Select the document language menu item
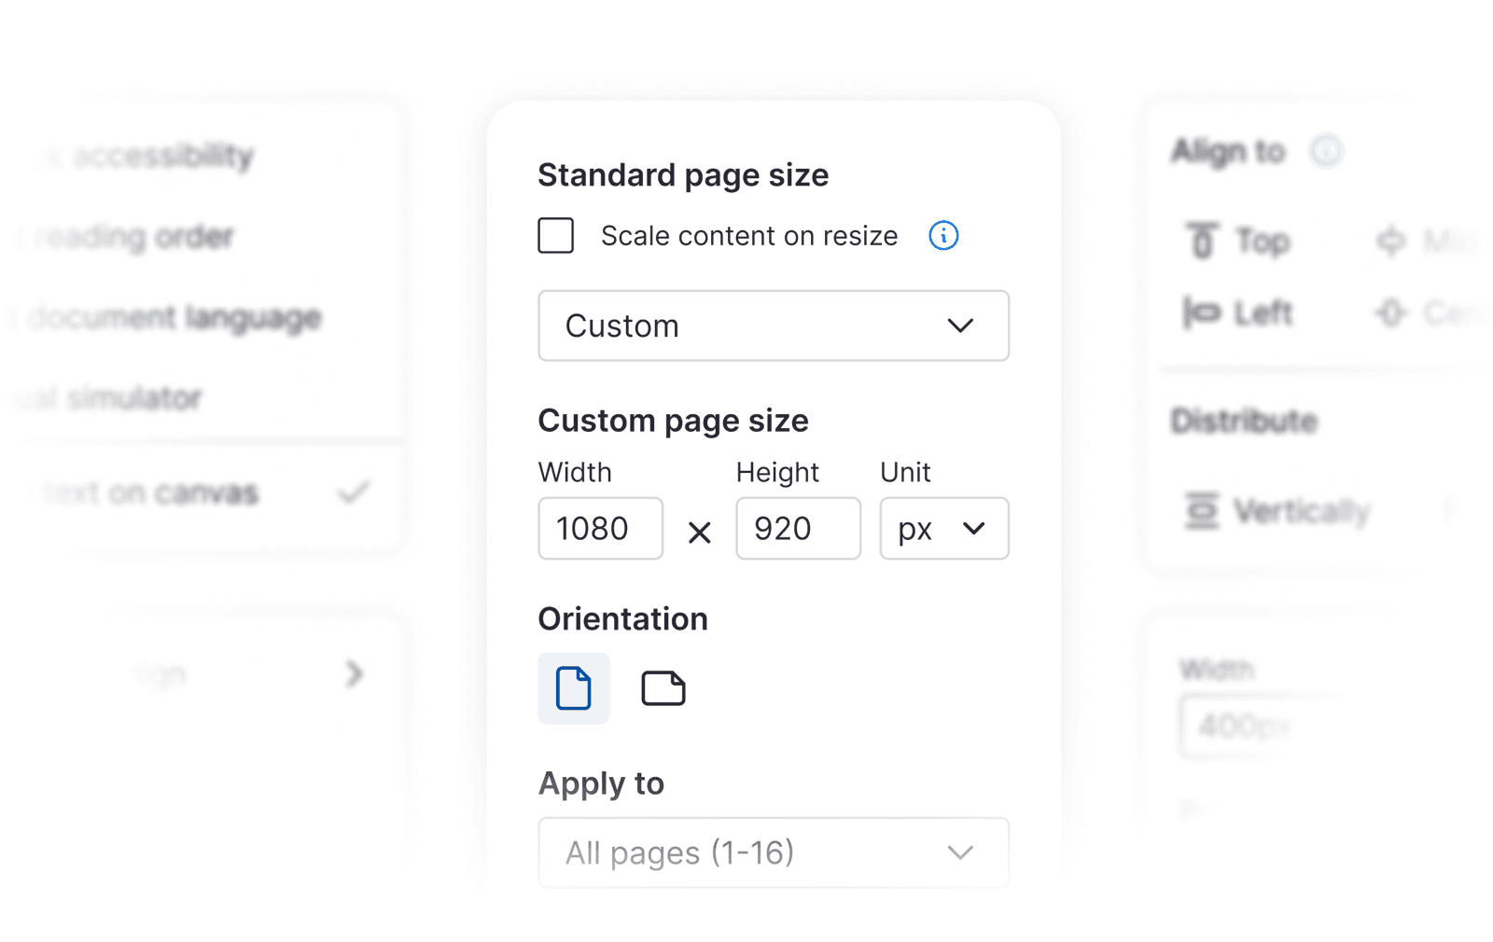Image resolution: width=1493 pixels, height=942 pixels. click(173, 318)
